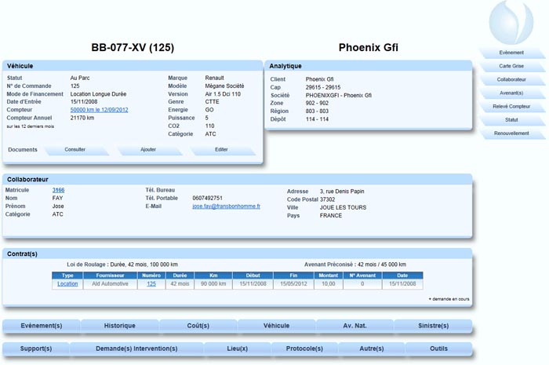Open Avenant(s) in the right sidebar
The image size is (549, 365).
511,93
